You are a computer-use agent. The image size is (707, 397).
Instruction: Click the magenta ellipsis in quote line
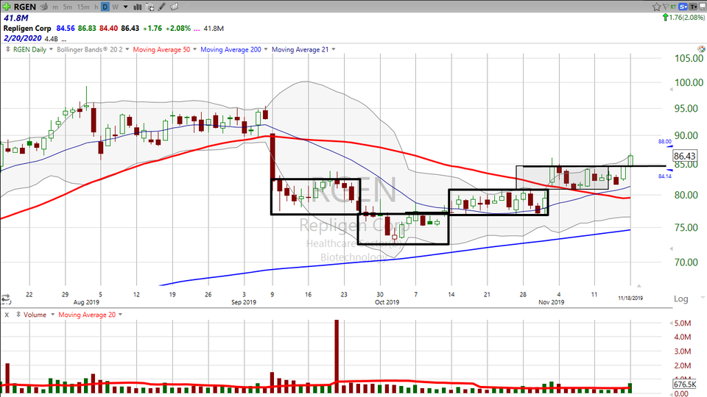coord(197,29)
